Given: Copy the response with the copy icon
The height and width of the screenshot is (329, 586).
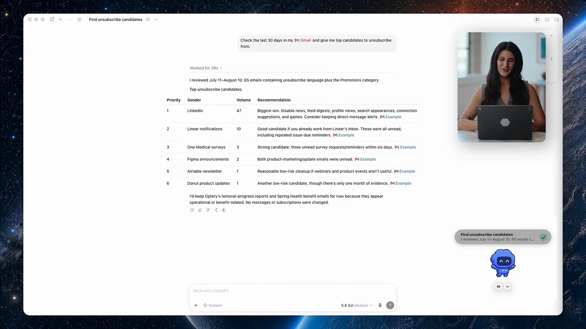Looking at the screenshot, I should click(192, 210).
